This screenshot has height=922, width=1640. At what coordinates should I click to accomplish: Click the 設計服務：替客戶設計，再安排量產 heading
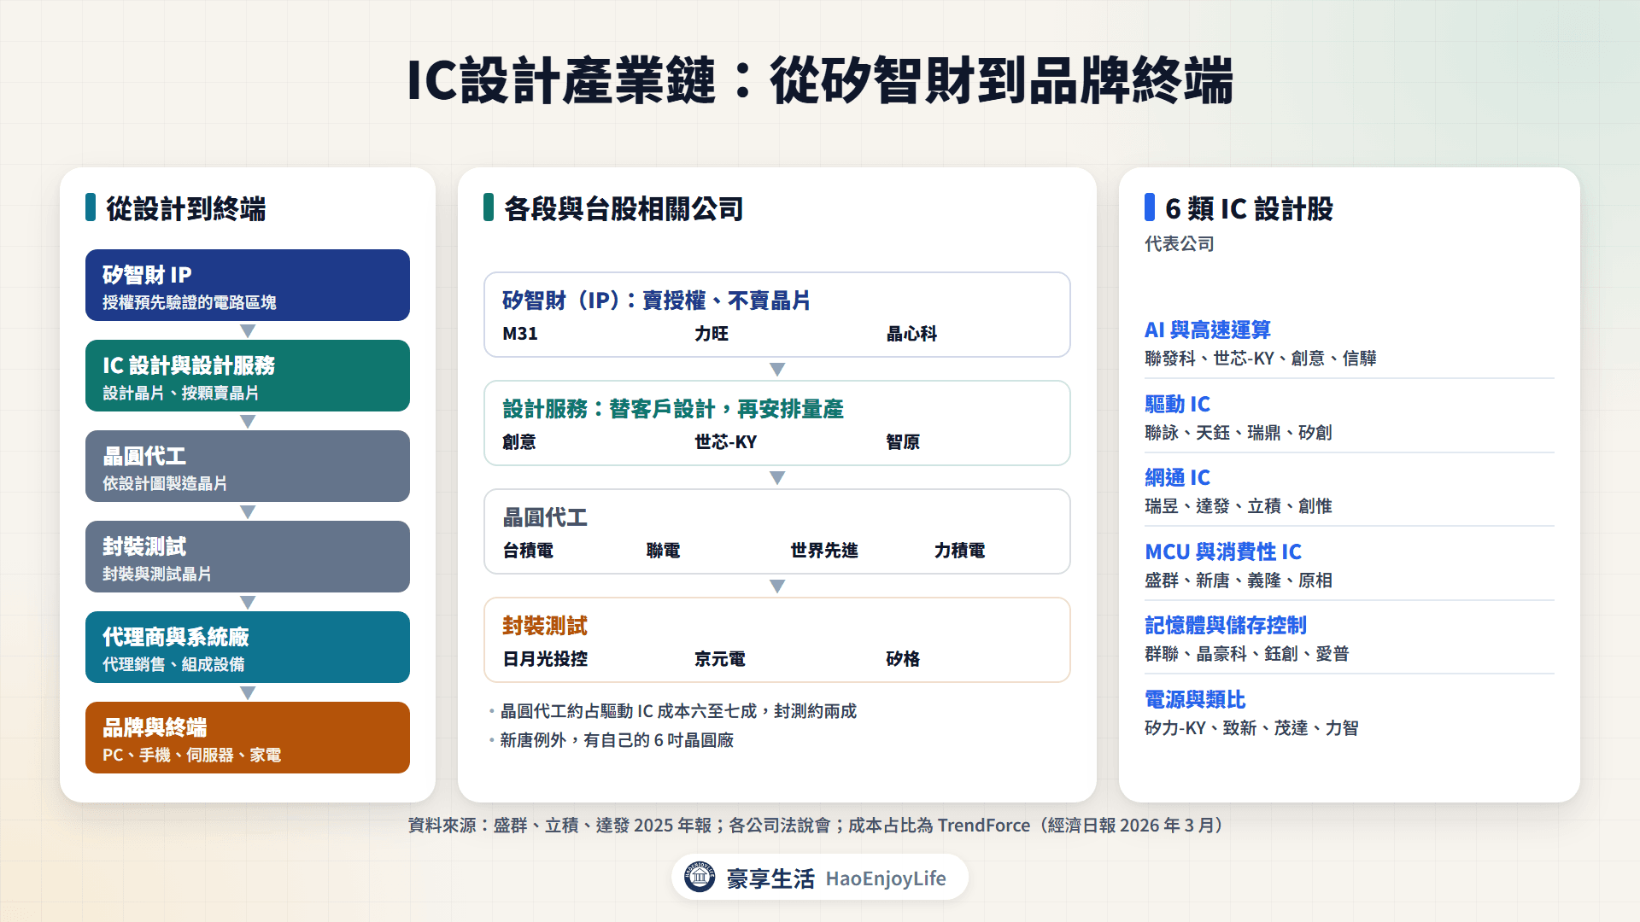(x=673, y=409)
